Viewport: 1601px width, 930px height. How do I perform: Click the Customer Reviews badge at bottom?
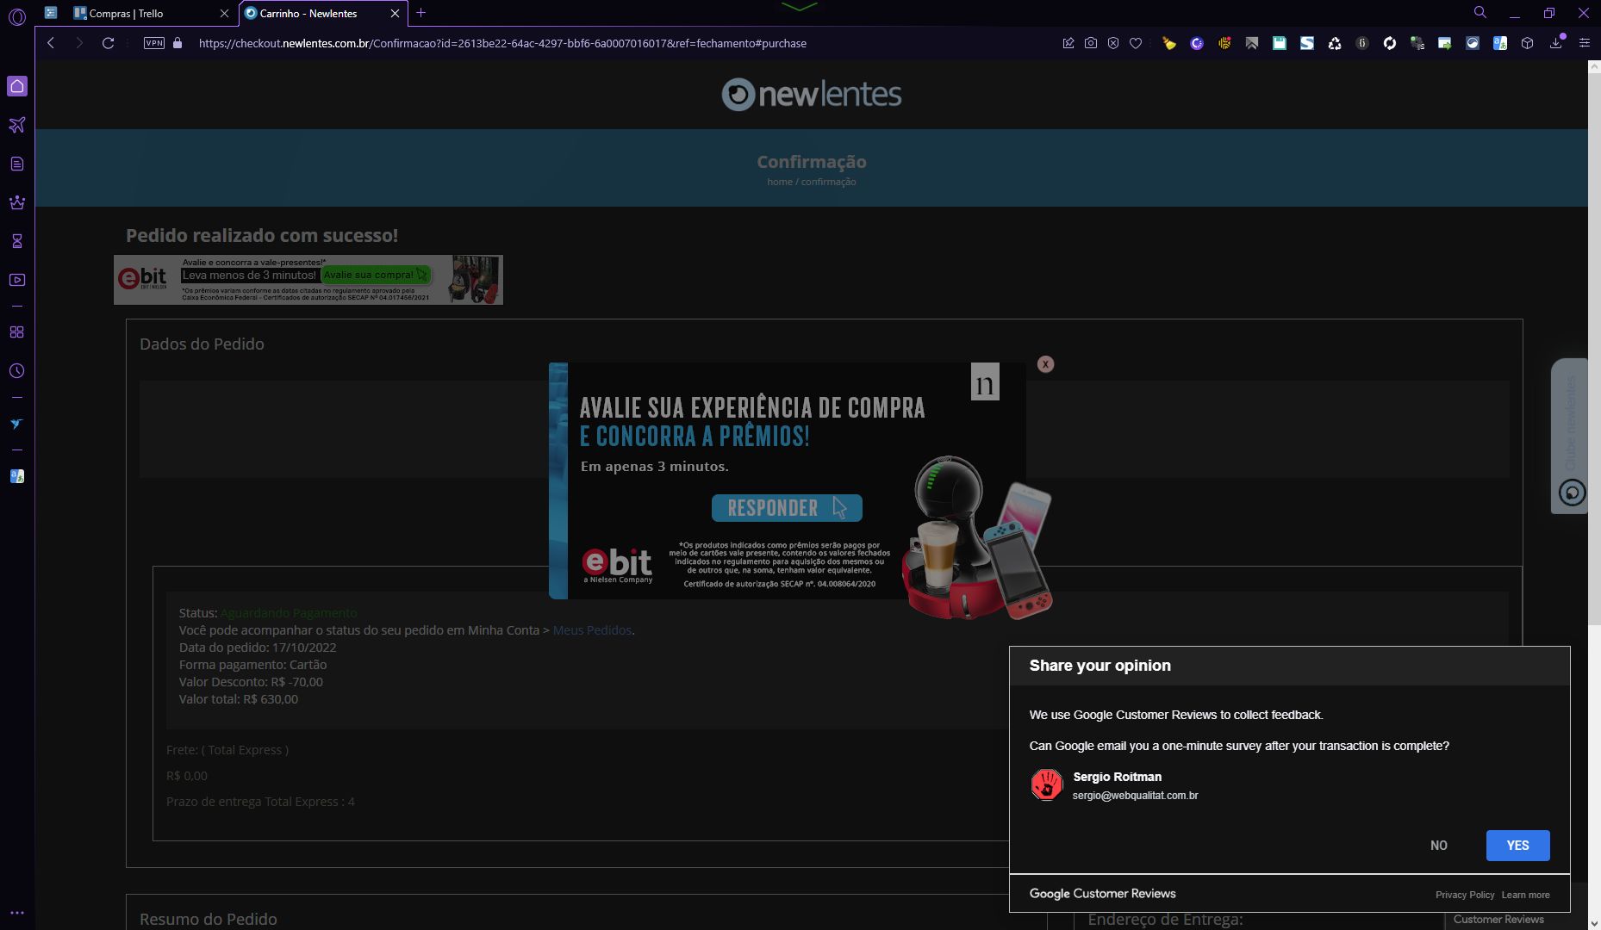pos(1498,920)
